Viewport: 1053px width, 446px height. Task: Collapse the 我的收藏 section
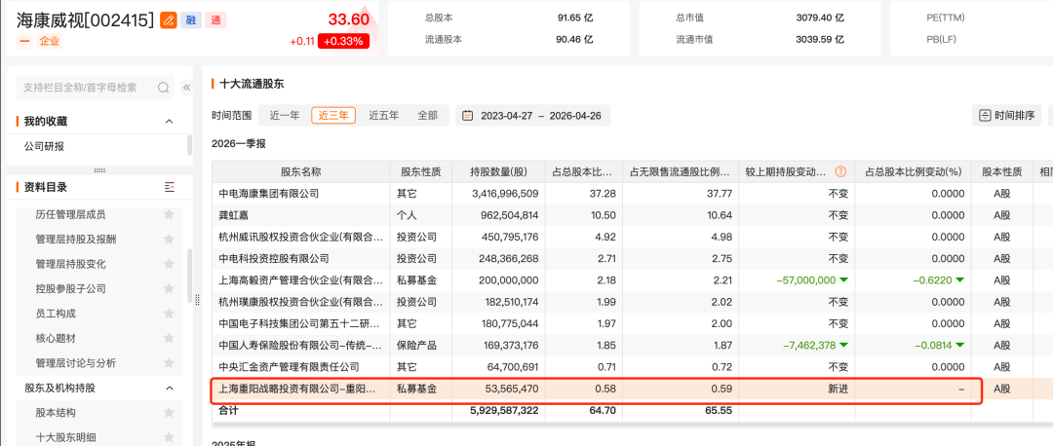click(169, 122)
